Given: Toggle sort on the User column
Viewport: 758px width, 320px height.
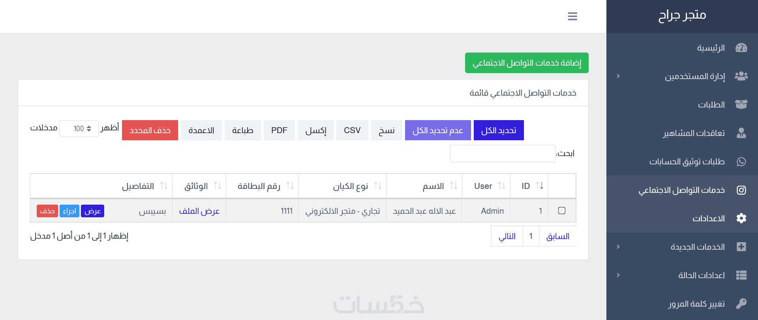Looking at the screenshot, I should pos(502,186).
